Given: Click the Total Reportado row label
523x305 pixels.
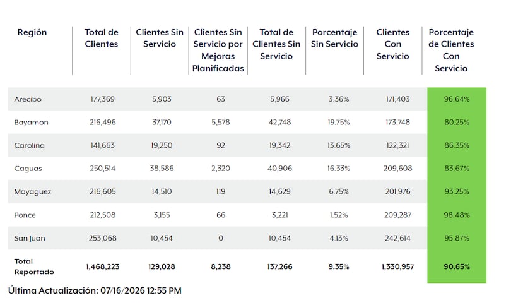Looking at the screenshot, I should click(34, 266).
